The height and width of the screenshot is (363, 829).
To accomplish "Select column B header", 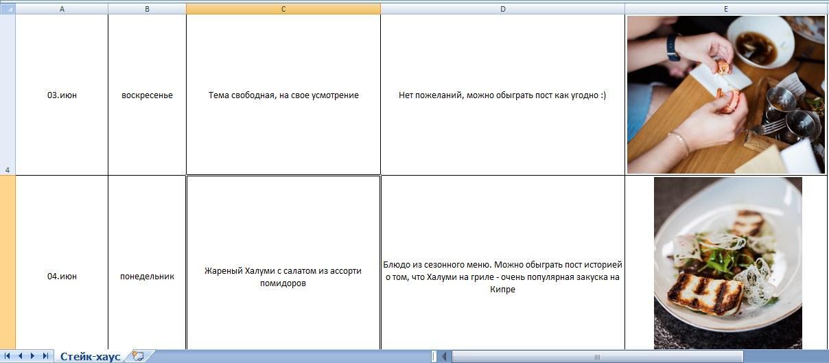I will pyautogui.click(x=147, y=9).
